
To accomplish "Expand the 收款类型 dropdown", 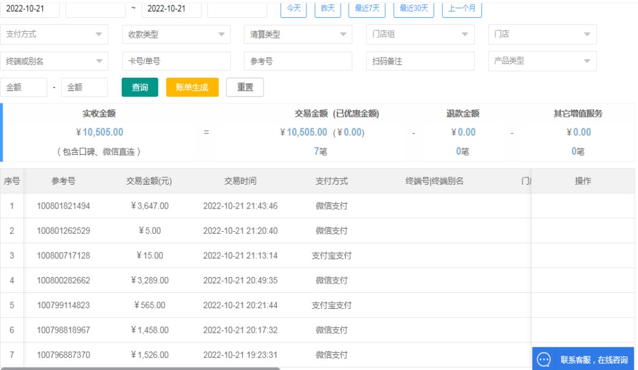I will click(x=176, y=35).
